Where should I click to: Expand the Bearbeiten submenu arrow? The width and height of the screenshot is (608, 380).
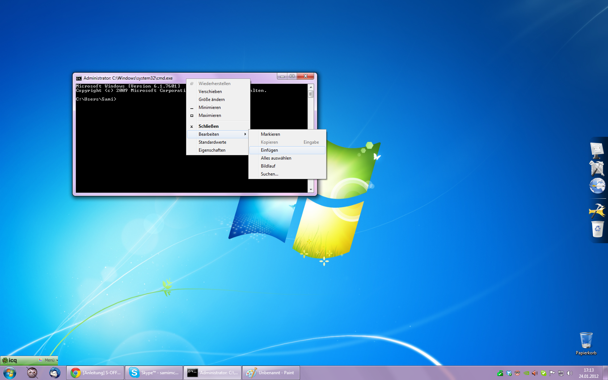point(245,134)
